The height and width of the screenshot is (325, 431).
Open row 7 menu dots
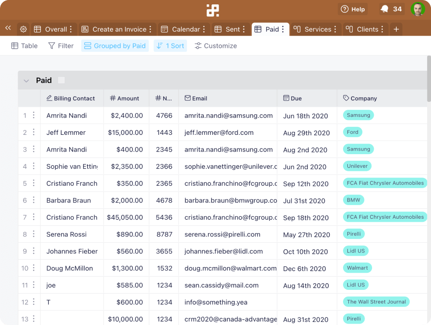point(33,217)
